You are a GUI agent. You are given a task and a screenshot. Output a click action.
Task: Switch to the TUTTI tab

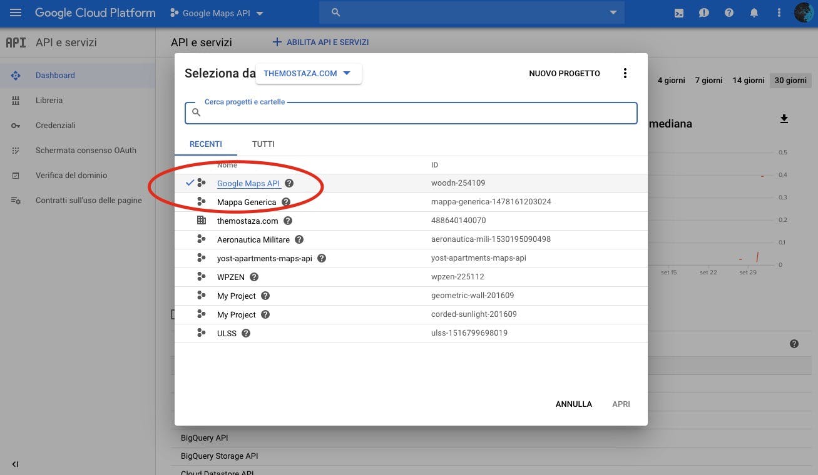[263, 144]
